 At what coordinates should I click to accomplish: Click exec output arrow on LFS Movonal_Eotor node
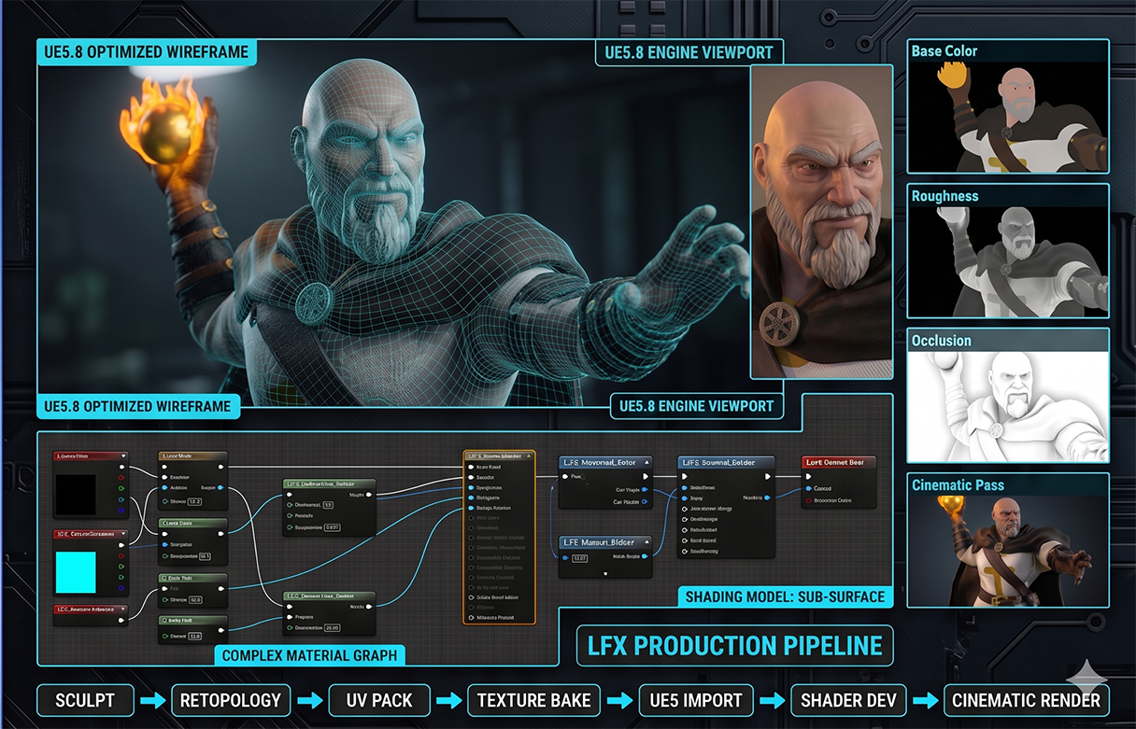coord(646,476)
